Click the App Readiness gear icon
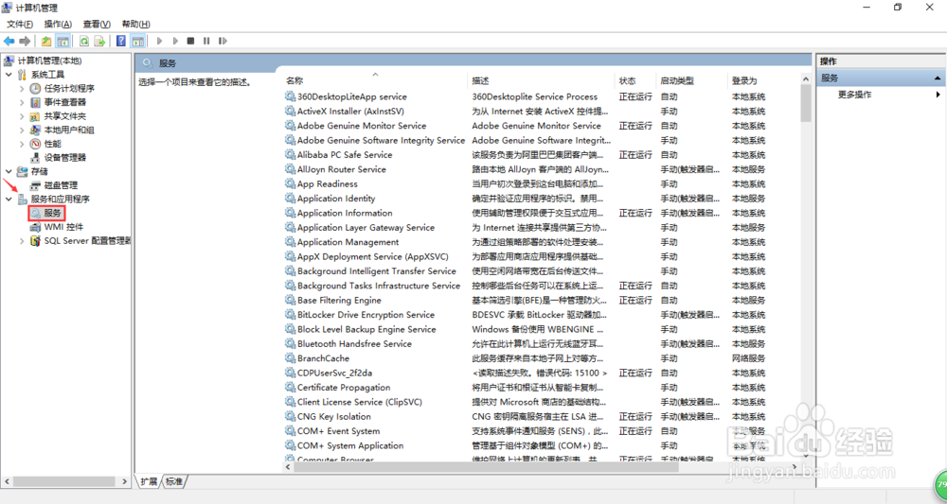The width and height of the screenshot is (947, 504). pyautogui.click(x=290, y=183)
